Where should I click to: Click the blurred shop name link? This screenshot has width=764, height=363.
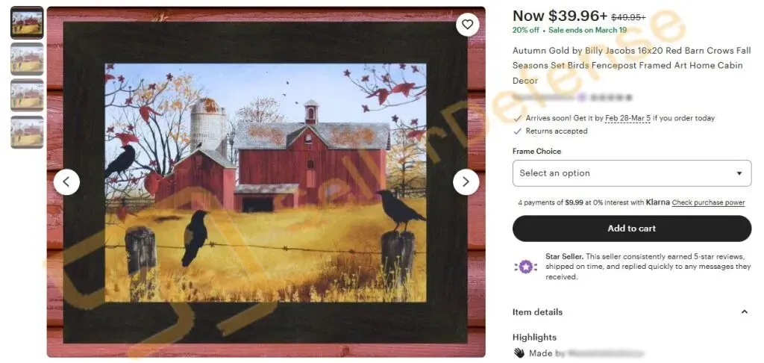point(543,98)
